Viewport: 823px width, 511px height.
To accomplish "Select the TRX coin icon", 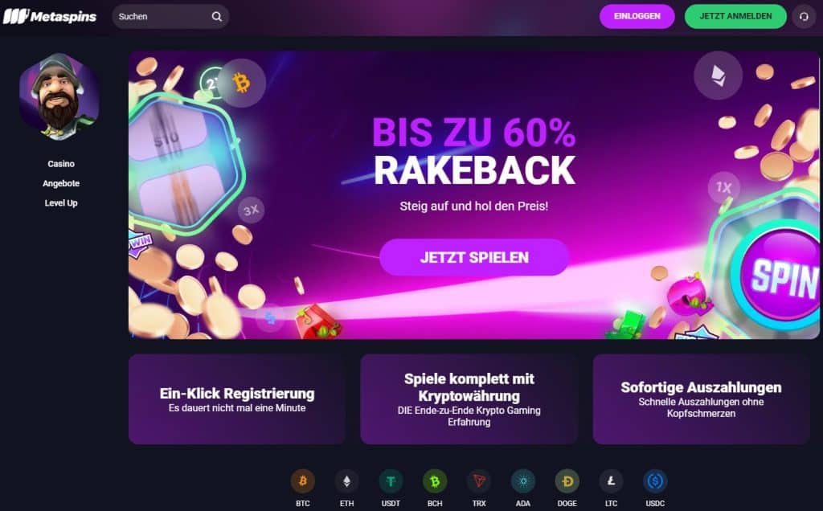I will (x=479, y=481).
